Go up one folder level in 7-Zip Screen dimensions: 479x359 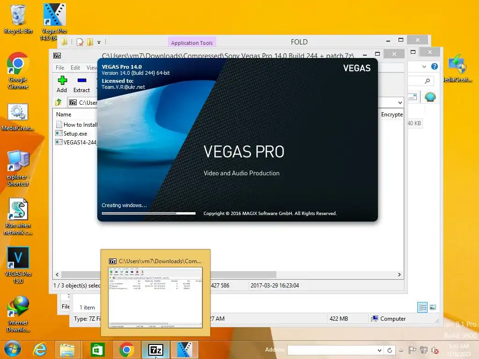(x=58, y=102)
